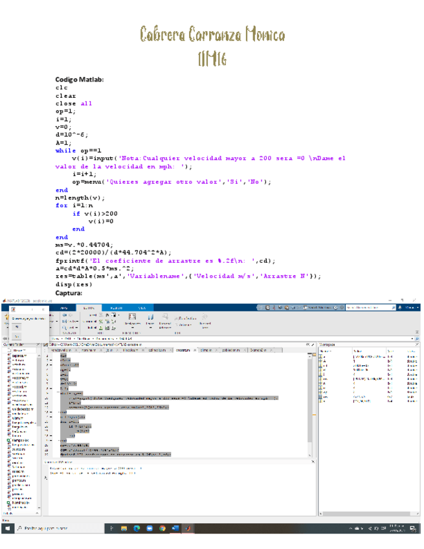Click the MATLAB icon on Windows taskbar
This screenshot has height=549, width=424.
coord(188,528)
